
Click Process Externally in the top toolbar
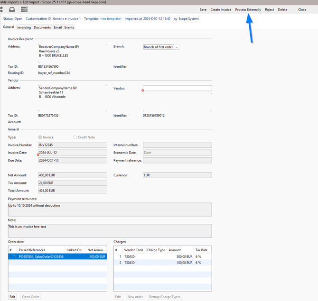248,9
